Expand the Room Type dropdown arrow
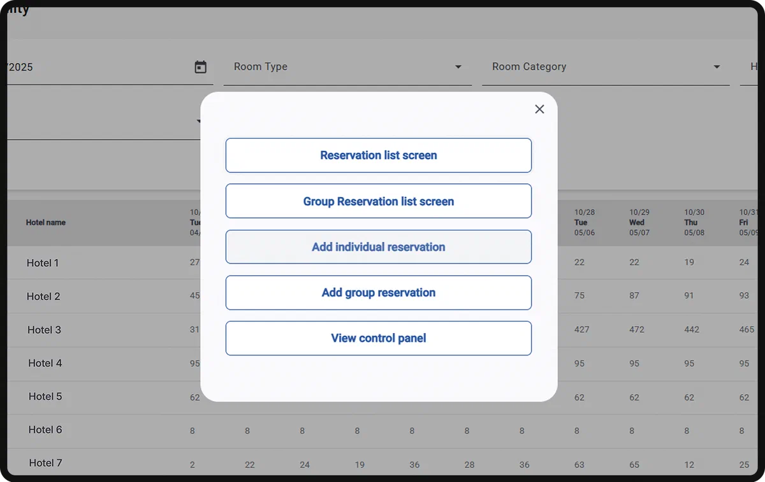Screen dimensions: 765x482 [x=458, y=67]
